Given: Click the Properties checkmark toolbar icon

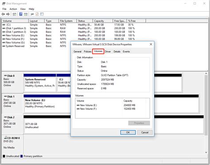Looking at the screenshot, I should pyautogui.click(x=37, y=14).
